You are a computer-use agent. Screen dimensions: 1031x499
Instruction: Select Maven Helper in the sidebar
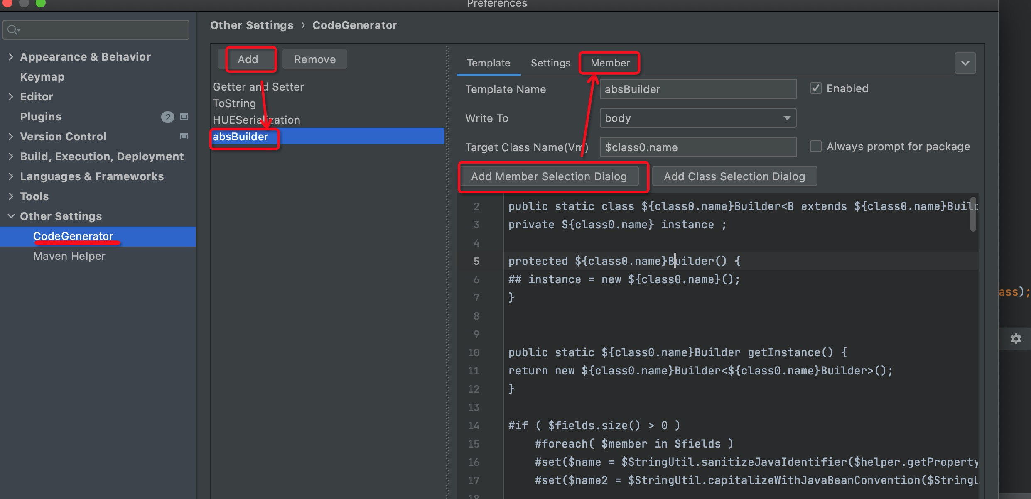69,256
